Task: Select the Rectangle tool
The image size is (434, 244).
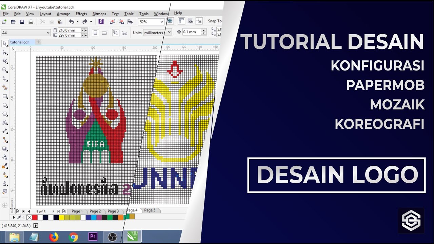Action: point(5,96)
